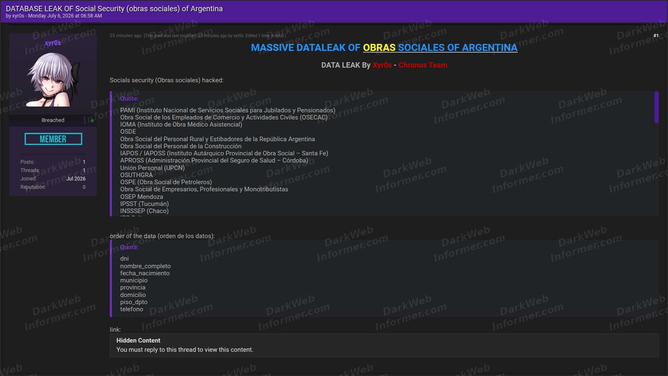The image size is (668, 376).
Task: Select the thread title text at top
Action: click(114, 8)
